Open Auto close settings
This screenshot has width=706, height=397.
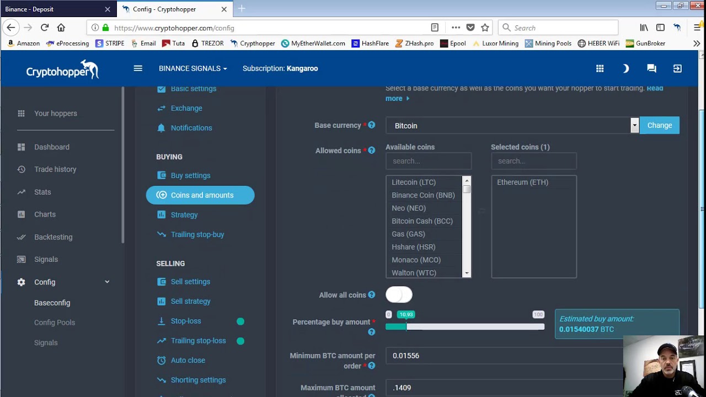tap(188, 360)
